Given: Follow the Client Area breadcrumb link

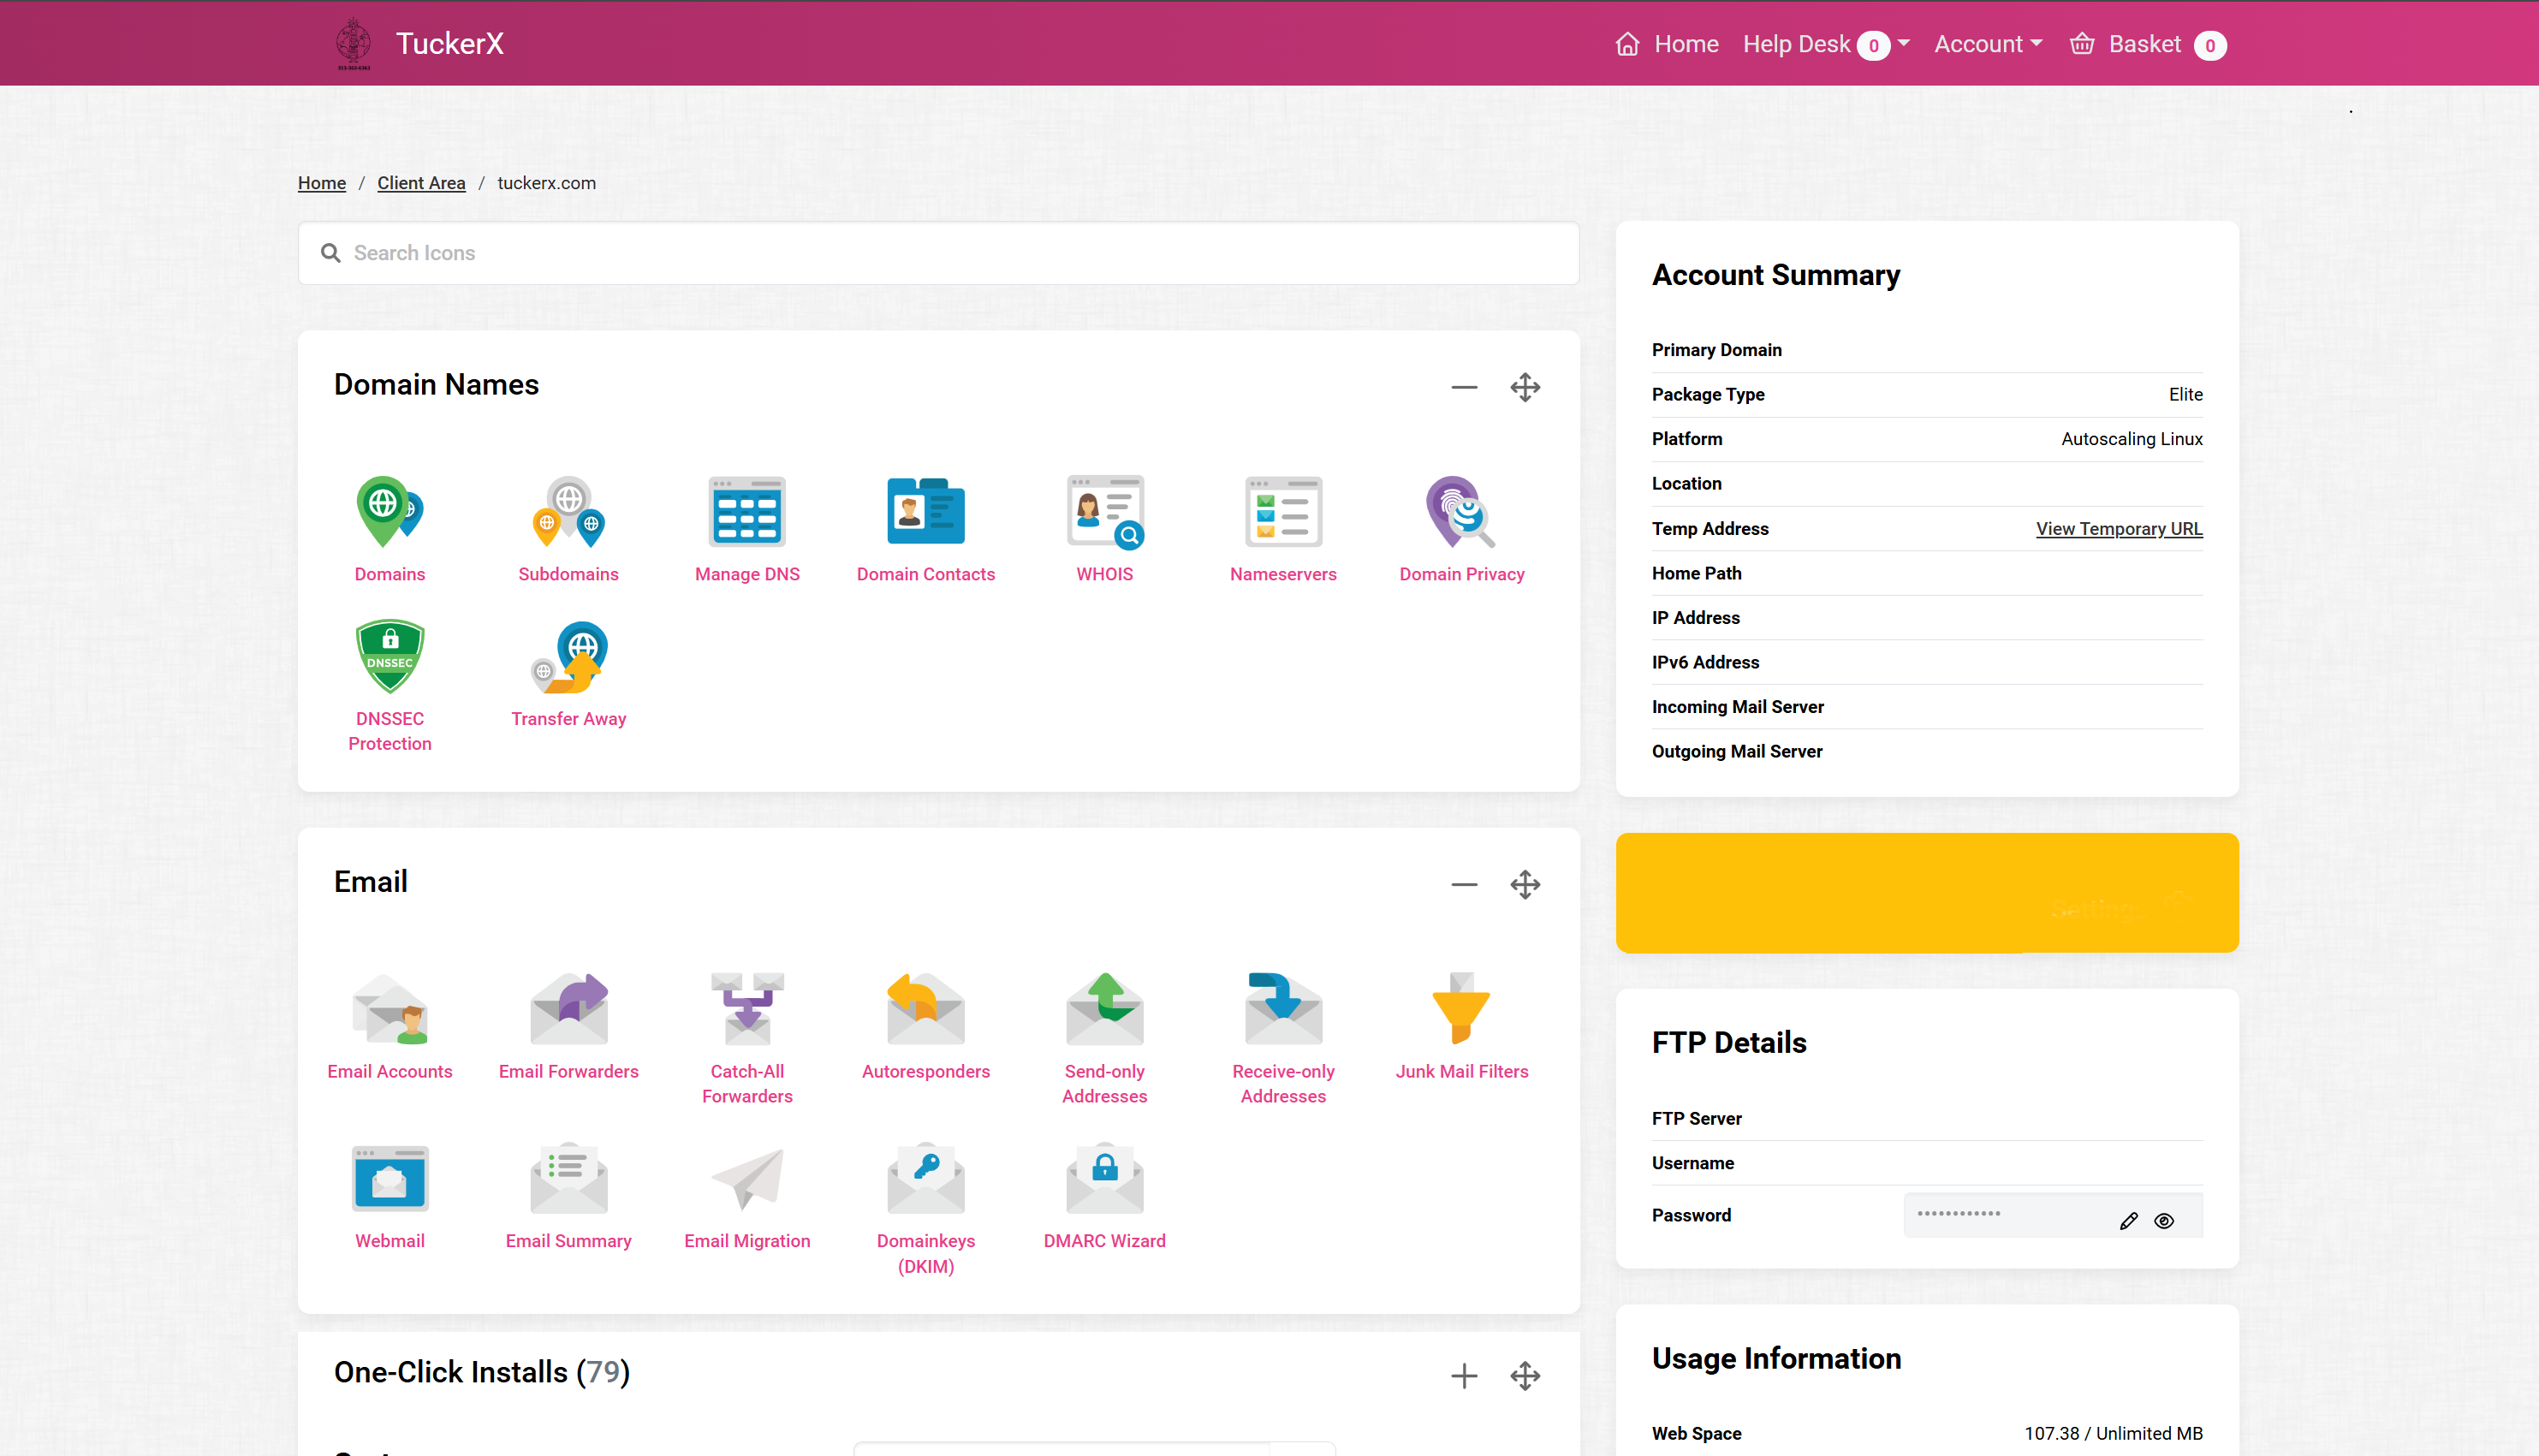Looking at the screenshot, I should [421, 183].
